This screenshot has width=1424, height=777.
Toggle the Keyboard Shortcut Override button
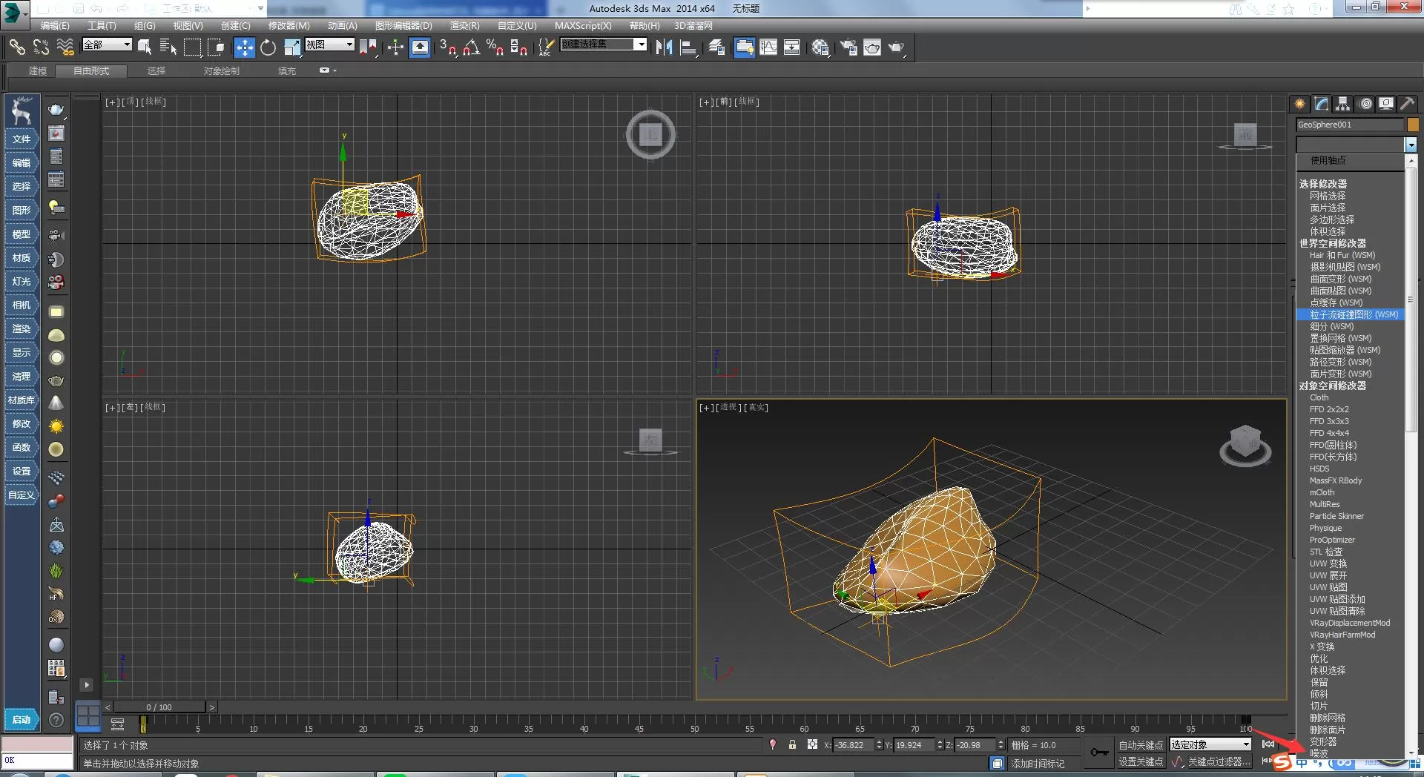point(421,47)
